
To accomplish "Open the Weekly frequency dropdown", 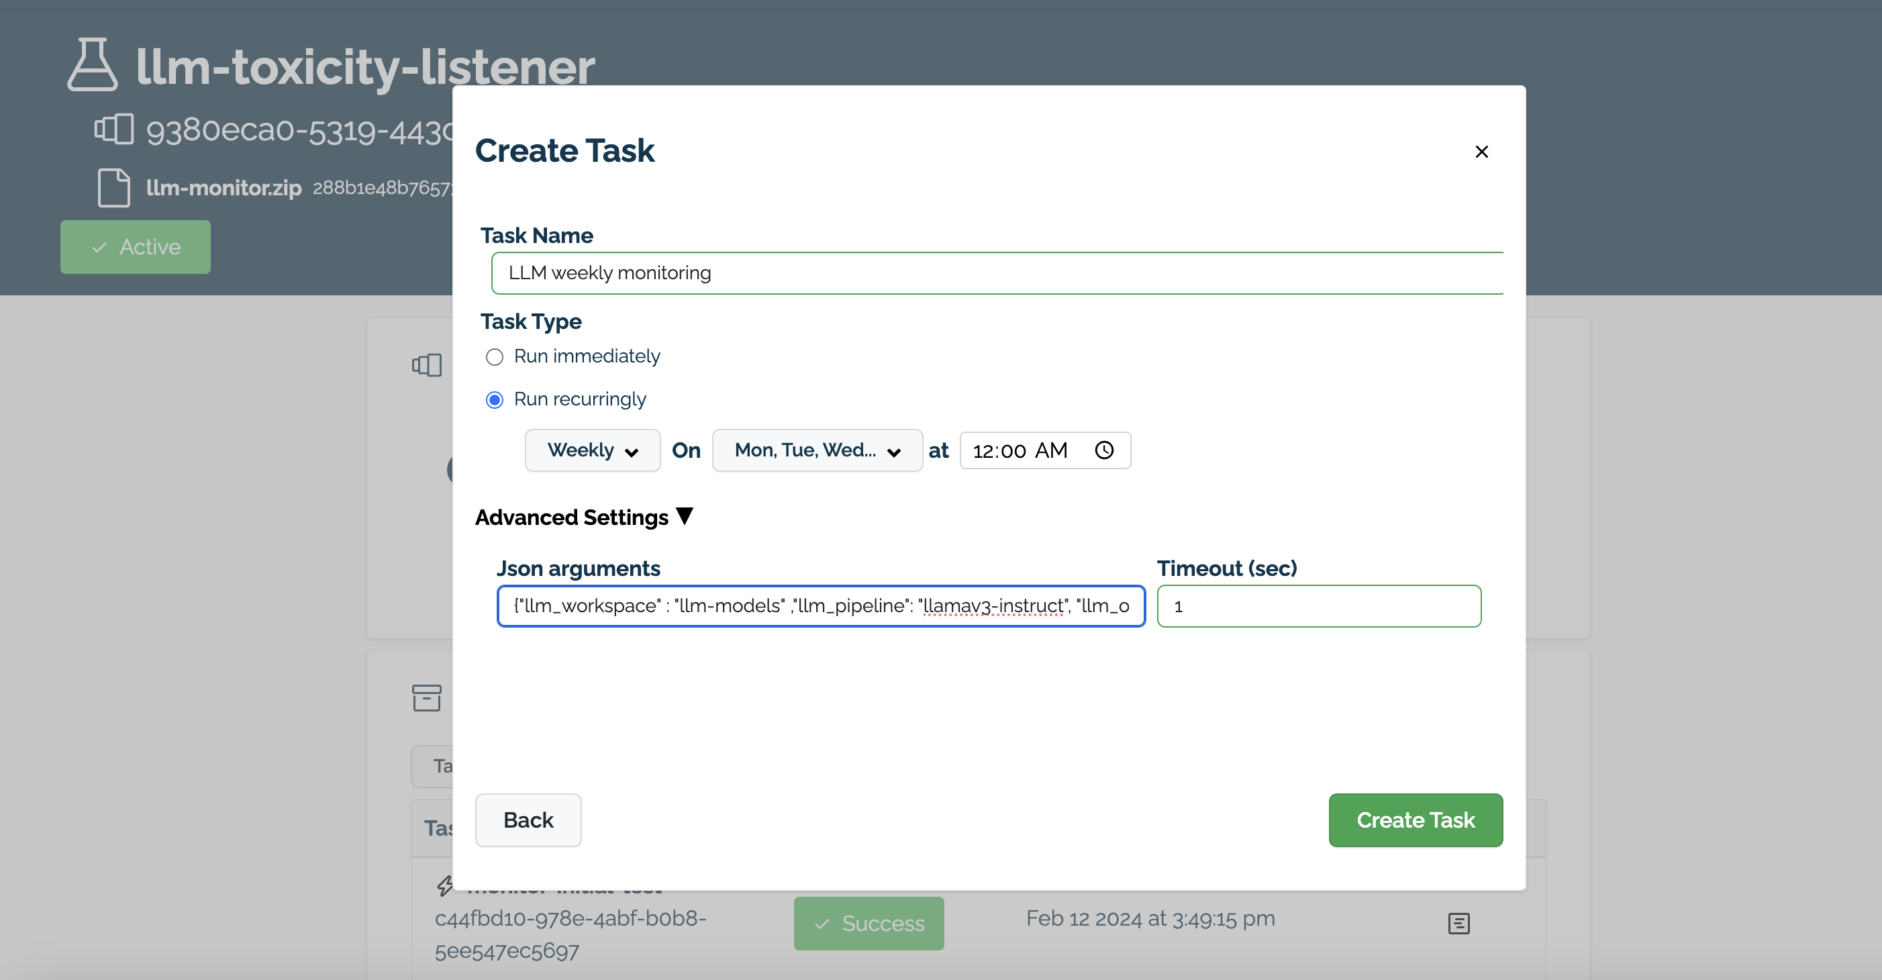I will click(592, 450).
